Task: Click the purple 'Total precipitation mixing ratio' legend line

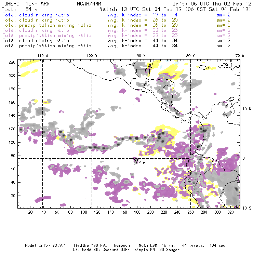Action: [x=47, y=36]
